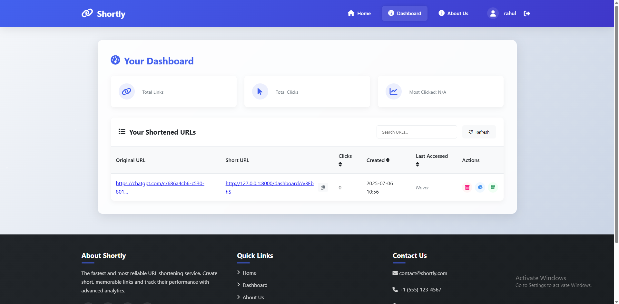This screenshot has width=619, height=304.
Task: Click the email address contact@shortly.com
Action: [423, 273]
